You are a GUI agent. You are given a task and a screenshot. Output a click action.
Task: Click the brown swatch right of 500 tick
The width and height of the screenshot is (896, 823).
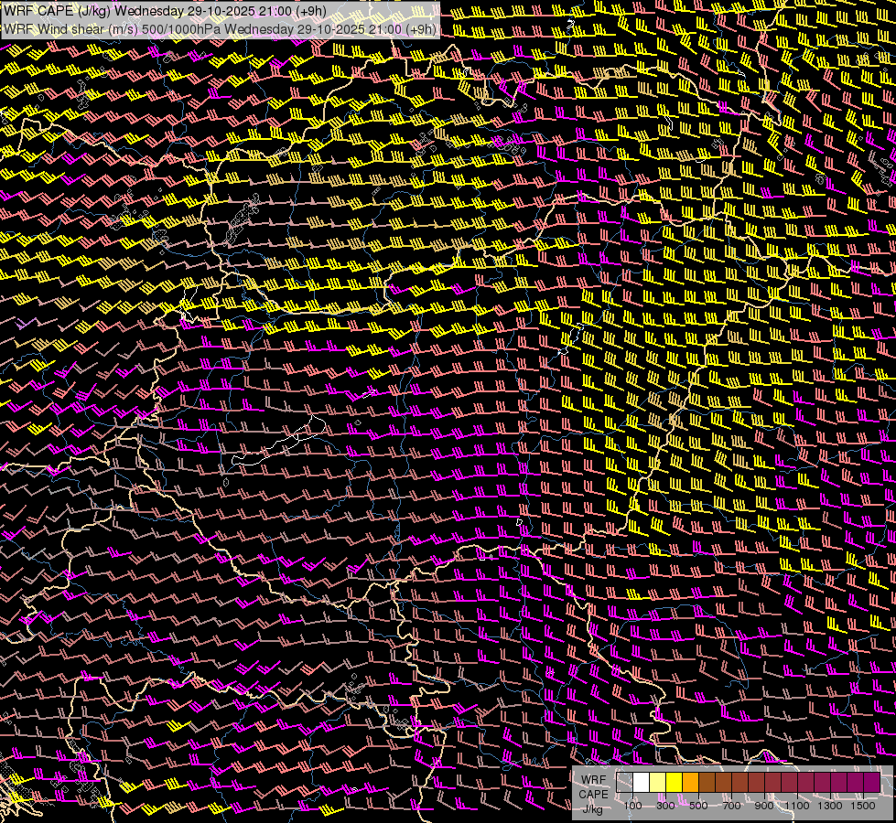pos(707,782)
